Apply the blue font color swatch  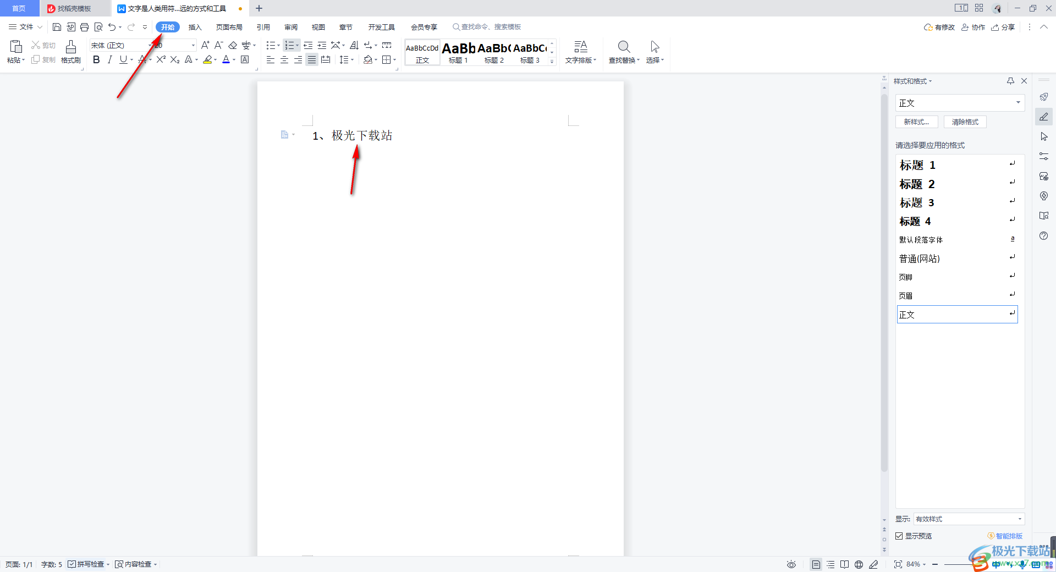pyautogui.click(x=226, y=59)
